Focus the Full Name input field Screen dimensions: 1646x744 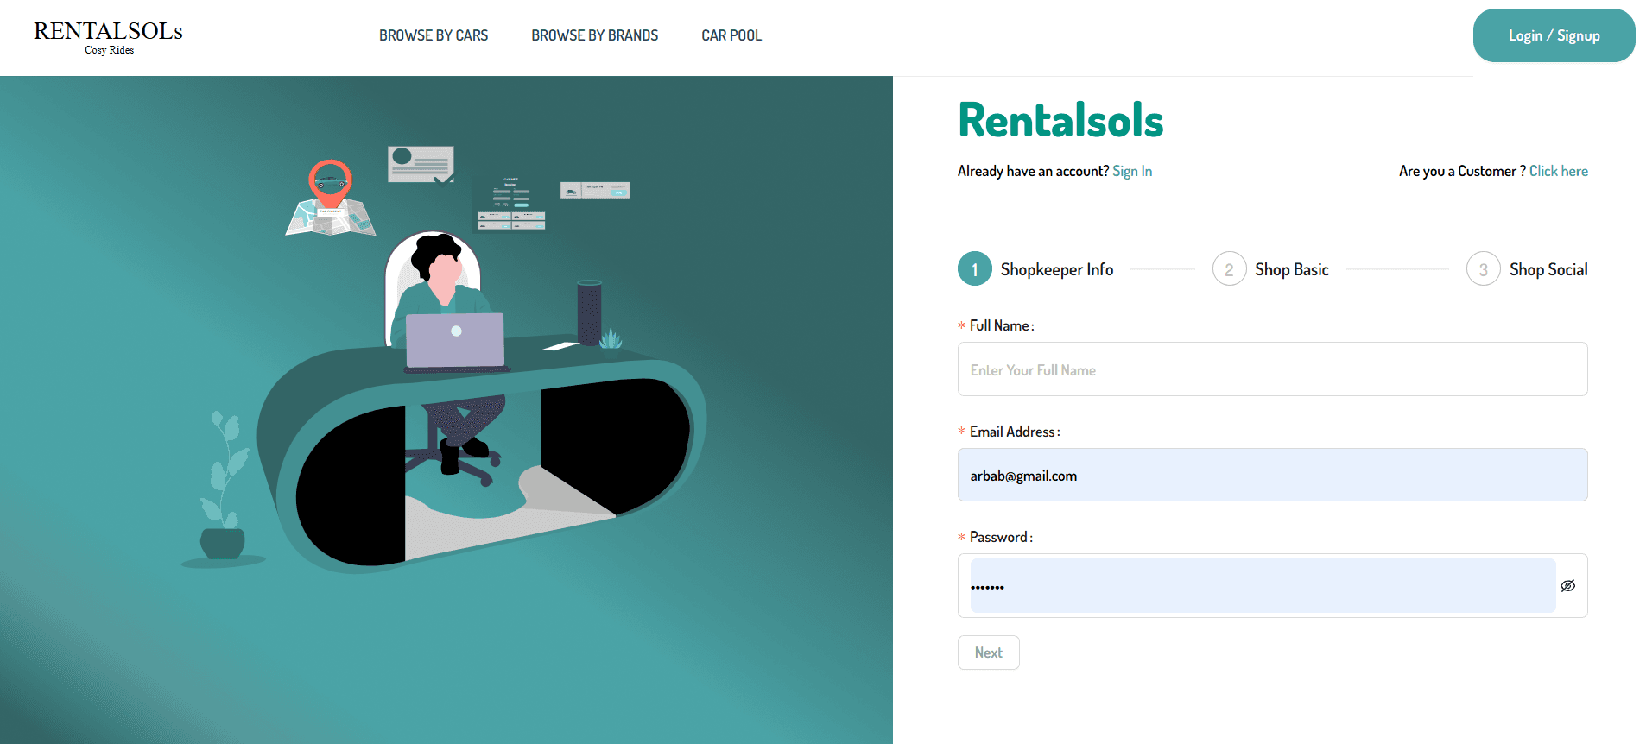1272,369
